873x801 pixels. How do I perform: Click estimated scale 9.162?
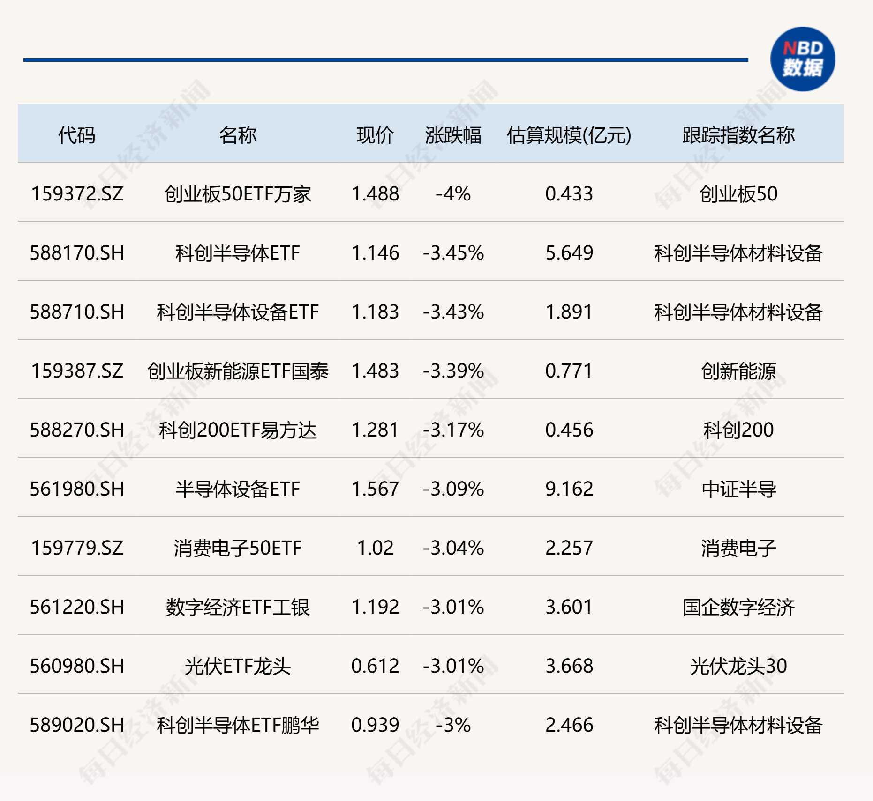569,489
